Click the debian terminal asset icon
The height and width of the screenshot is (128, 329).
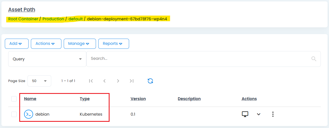[x=29, y=114]
